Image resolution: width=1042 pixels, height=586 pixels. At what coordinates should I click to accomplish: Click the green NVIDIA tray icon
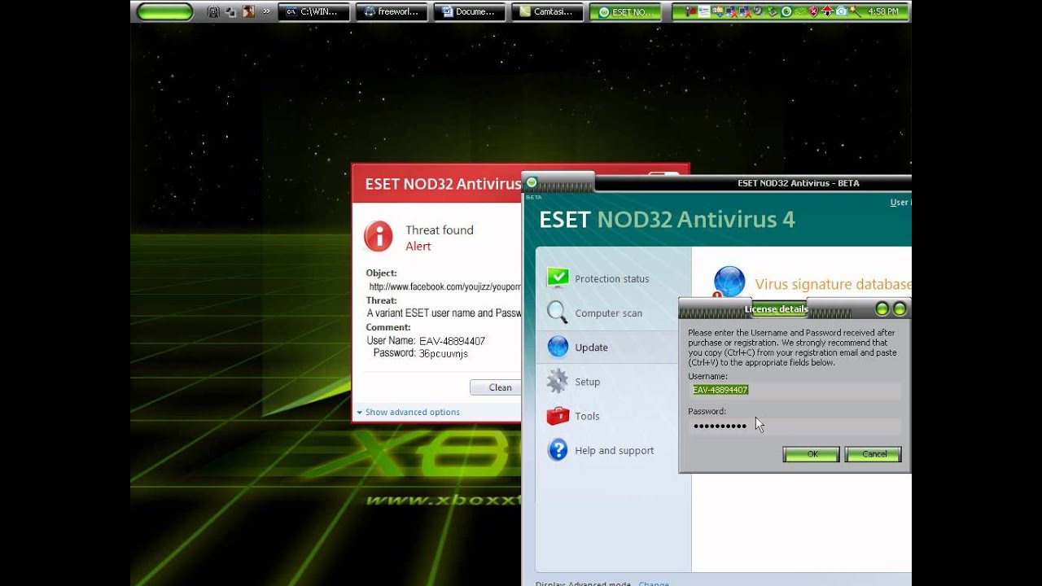tap(800, 11)
